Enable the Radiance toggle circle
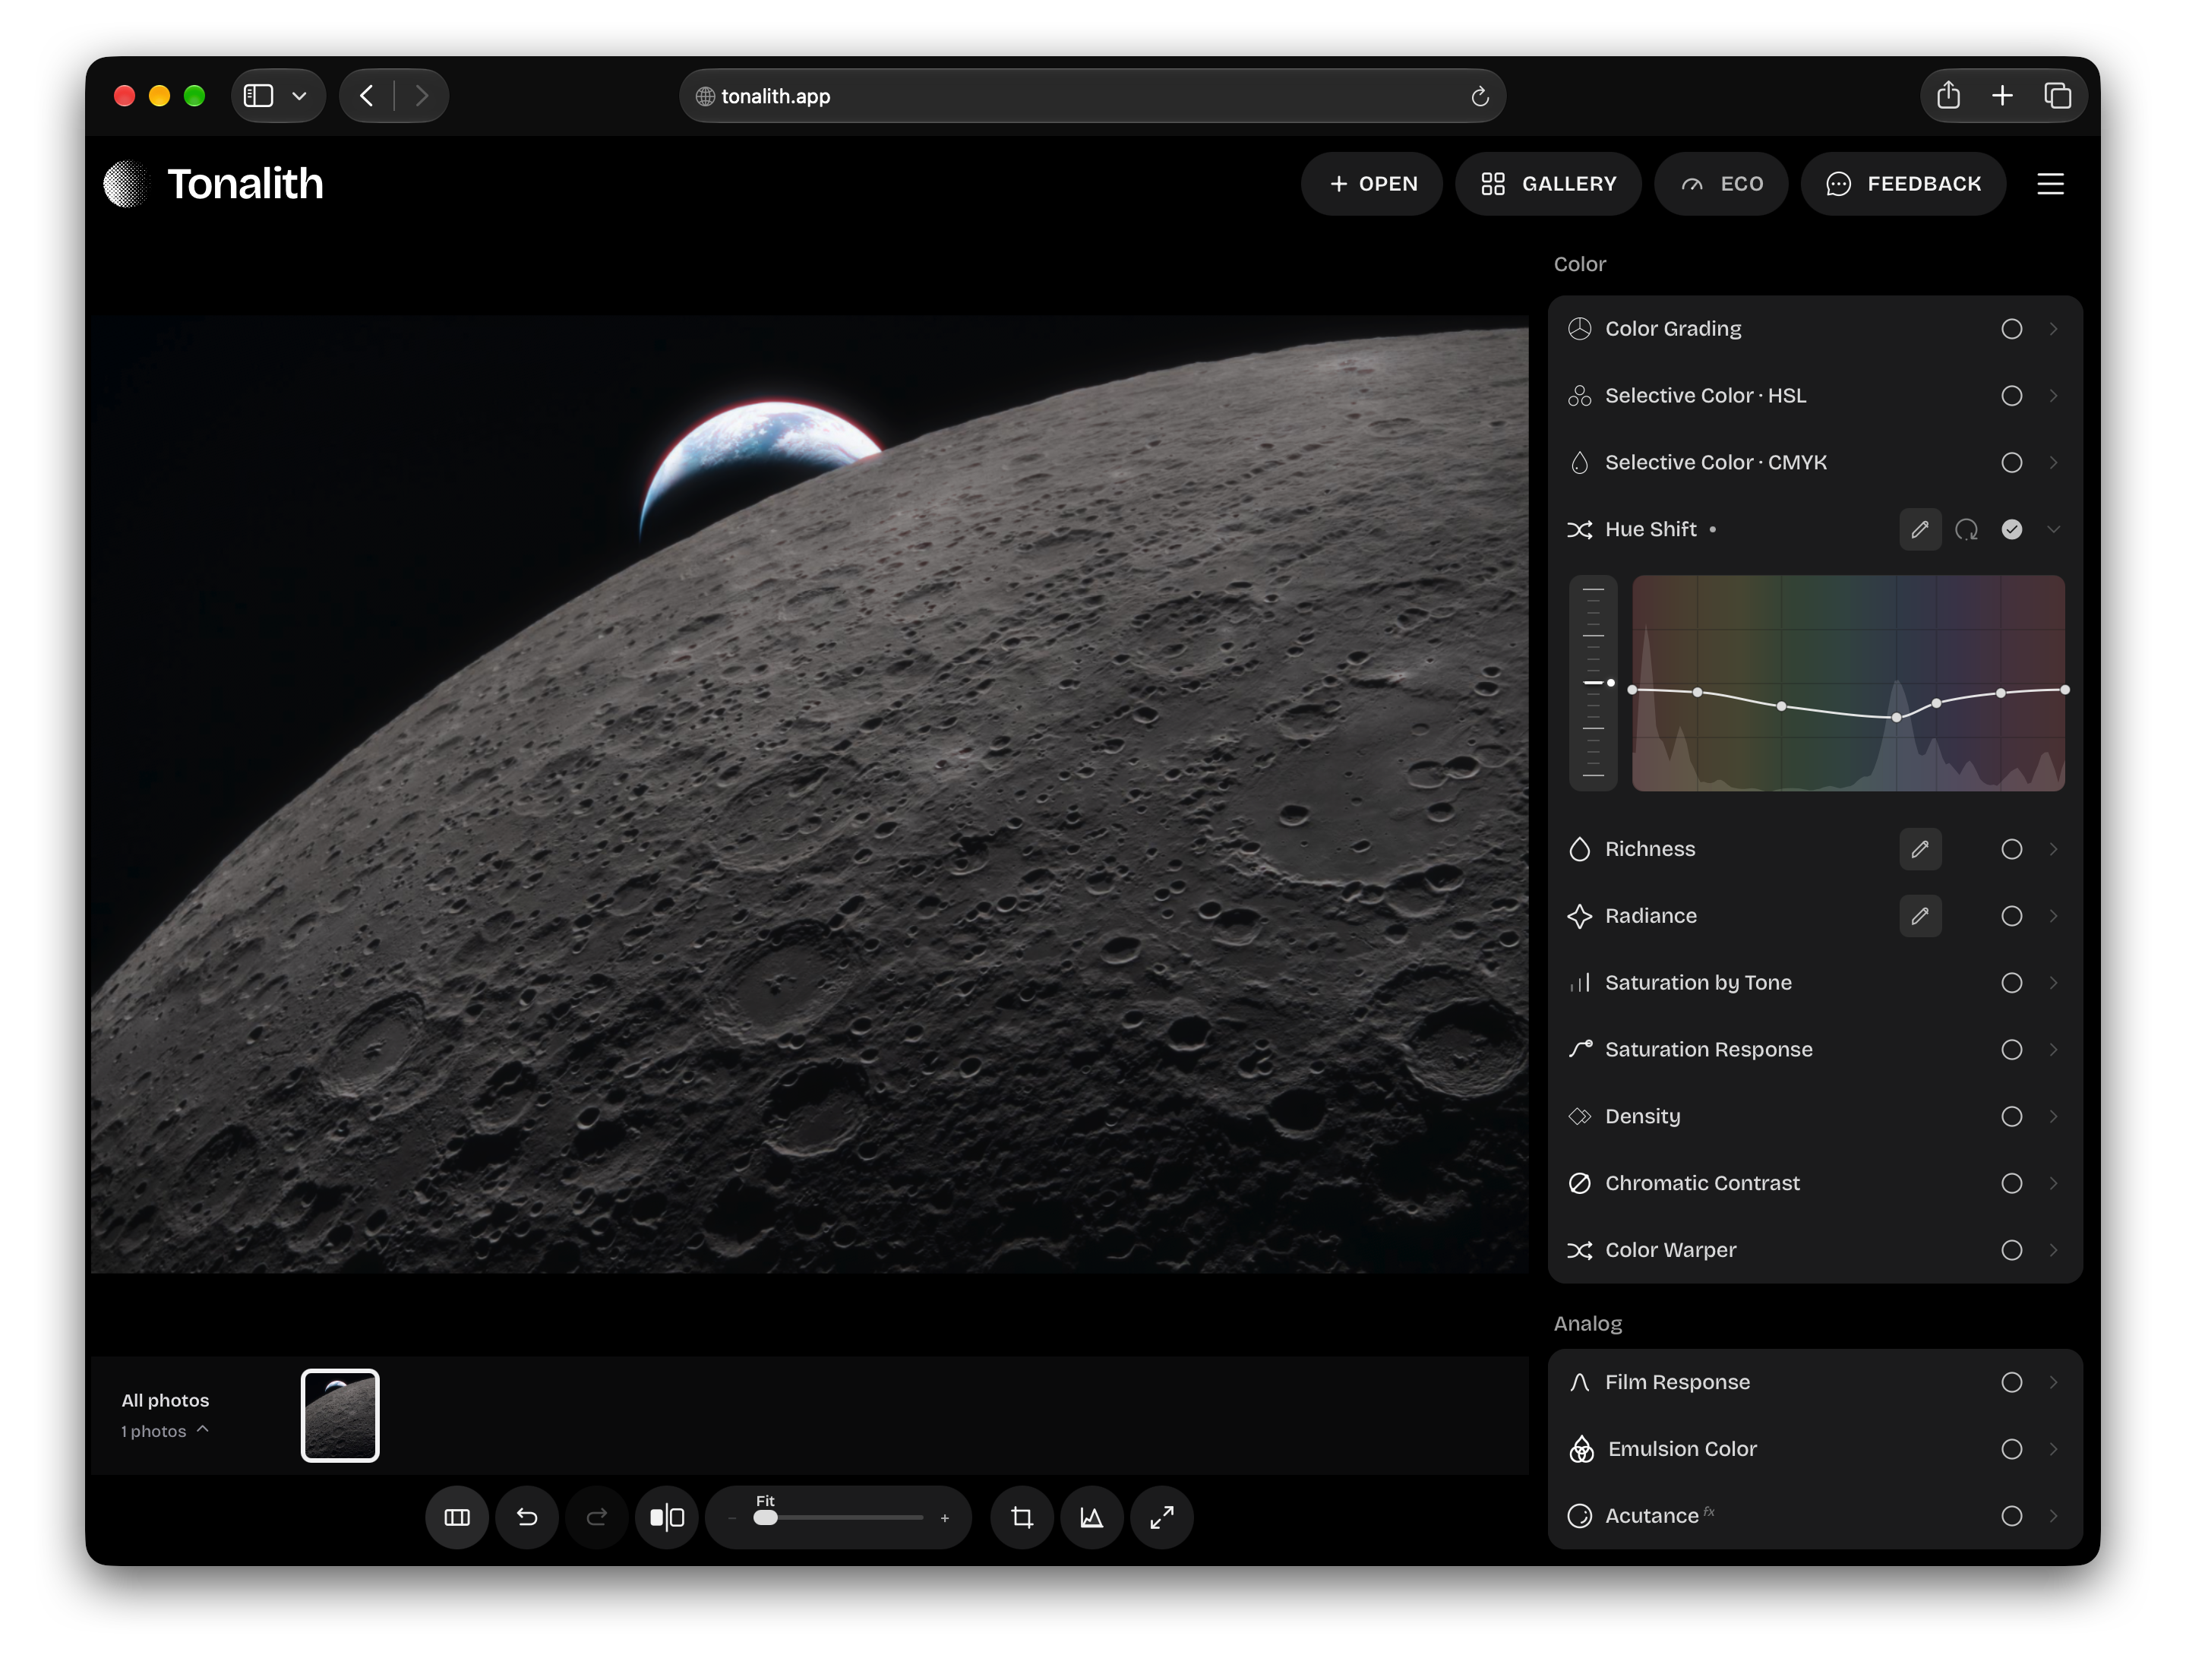 [2011, 916]
